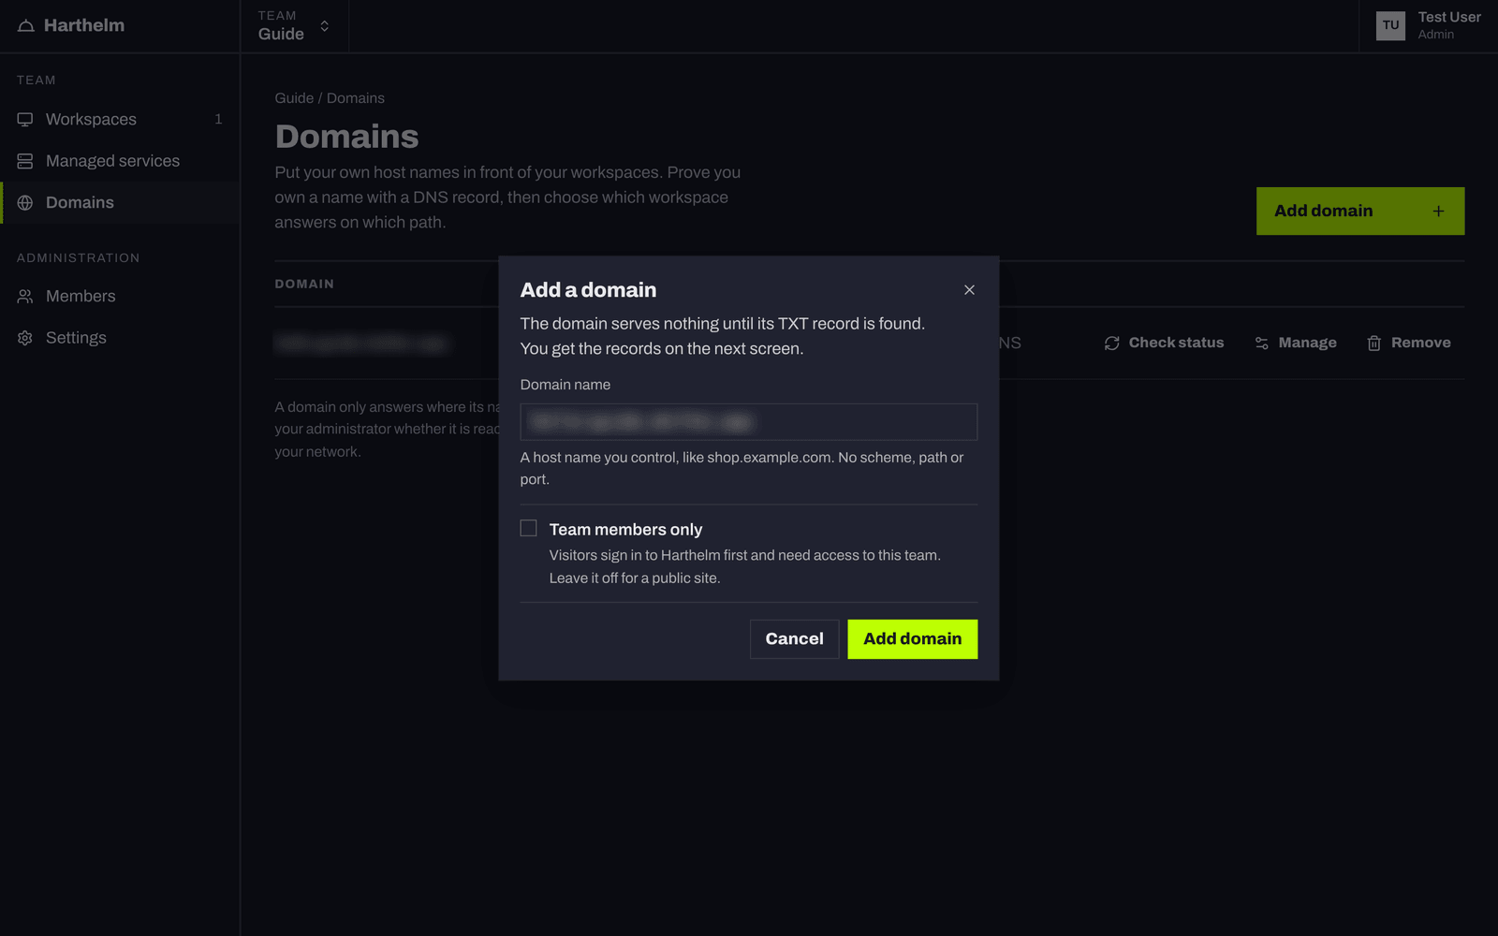The height and width of the screenshot is (936, 1498).
Task: Click the Check status refresh icon
Action: click(x=1112, y=344)
